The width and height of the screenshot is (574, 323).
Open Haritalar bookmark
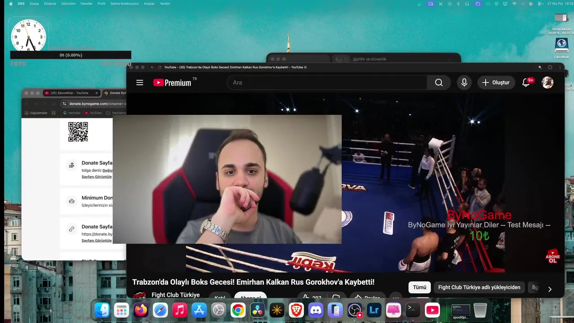tap(71, 113)
